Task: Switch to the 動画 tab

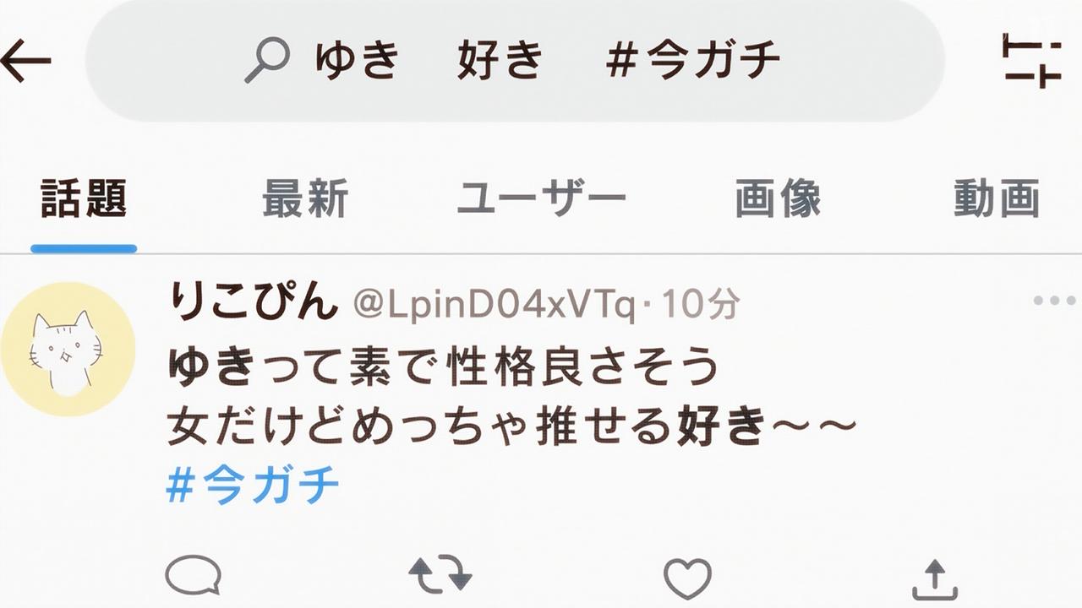Action: coord(997,199)
